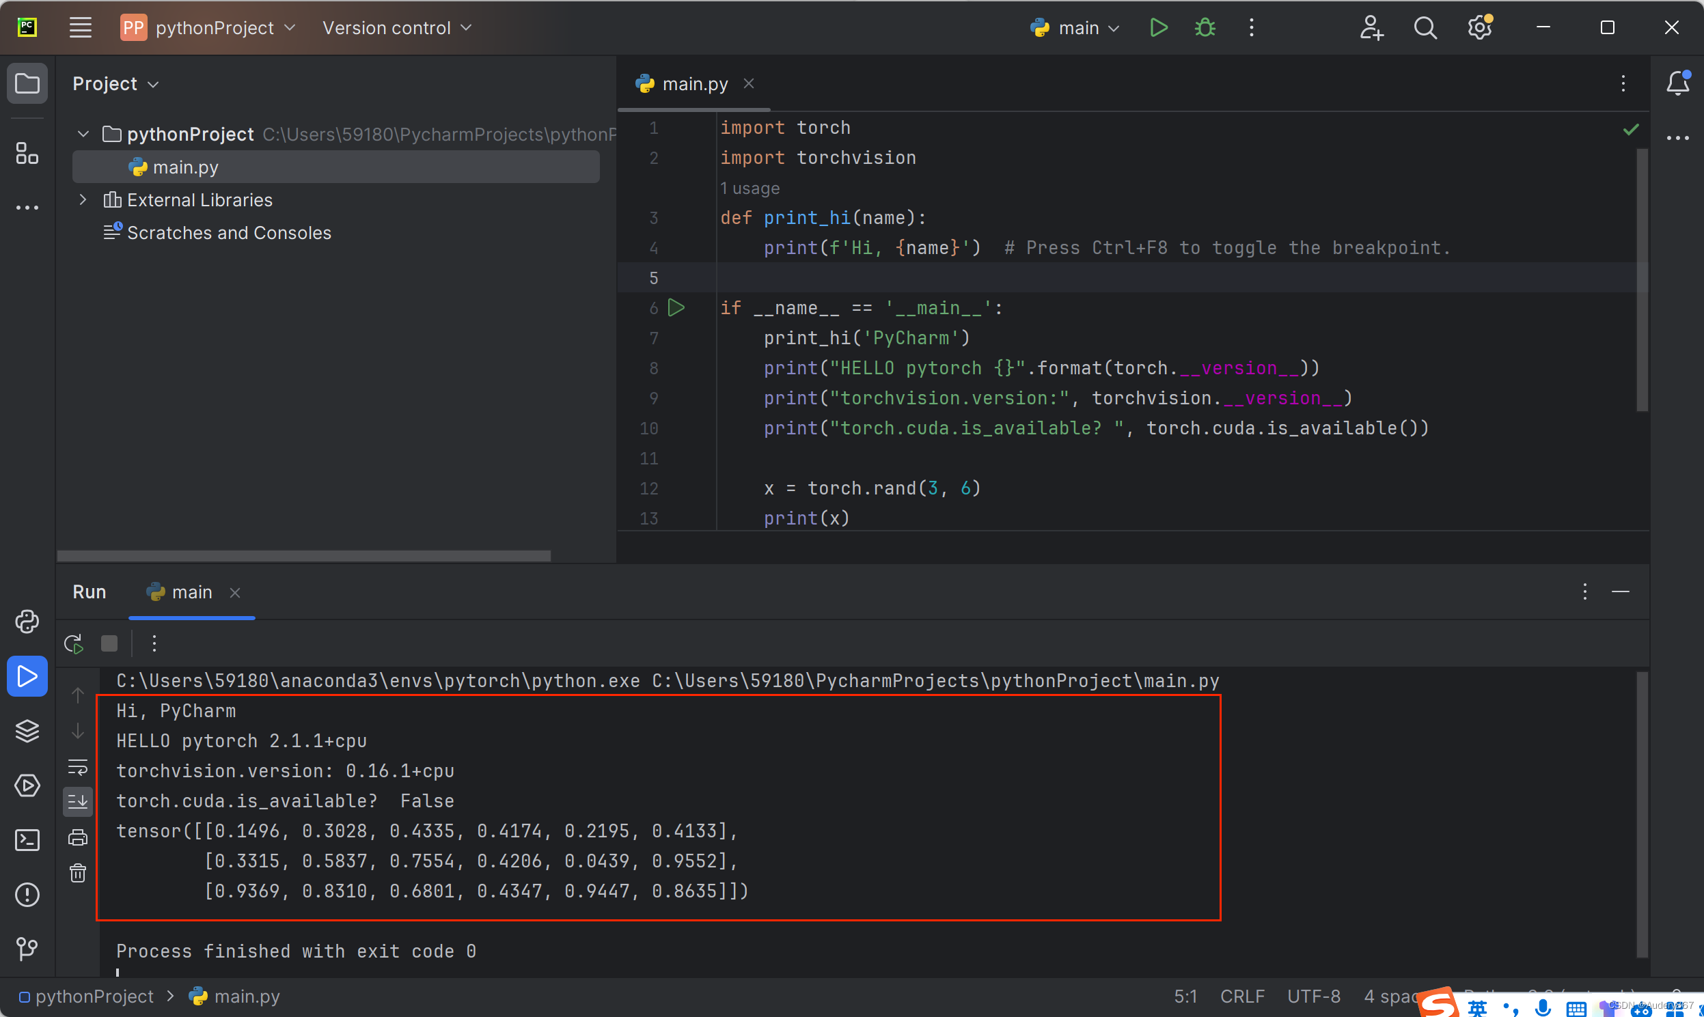Open Code With Me add-user icon
Screen dimensions: 1704x1017
pos(1371,28)
